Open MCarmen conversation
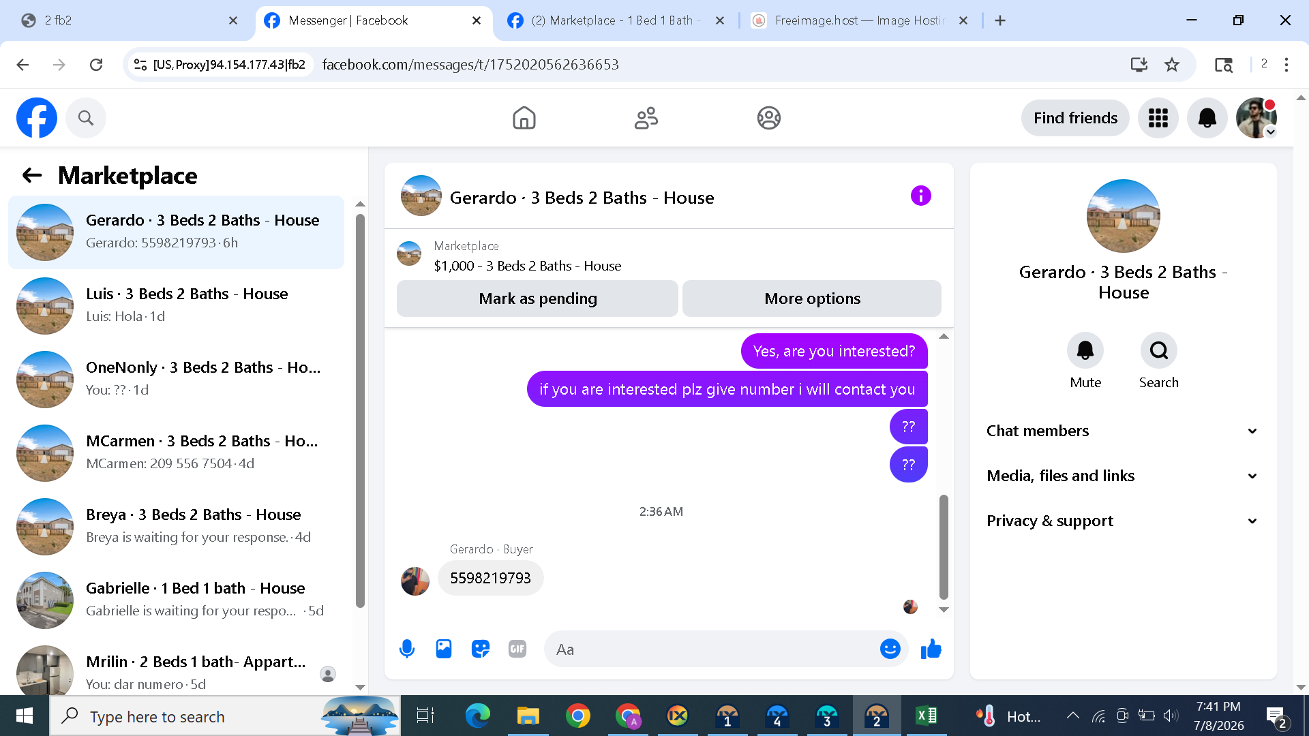This screenshot has width=1309, height=736. tap(176, 453)
